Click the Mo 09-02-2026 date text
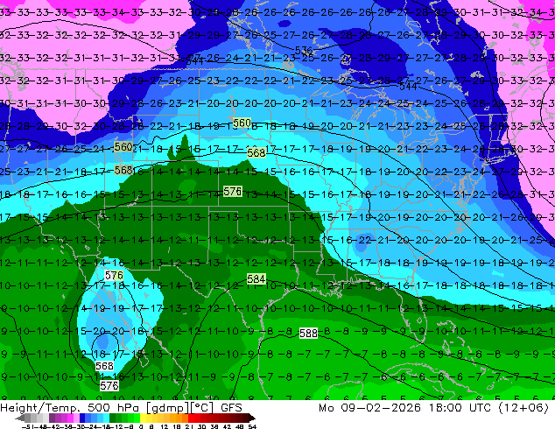555x429 pixels. pyautogui.click(x=370, y=408)
